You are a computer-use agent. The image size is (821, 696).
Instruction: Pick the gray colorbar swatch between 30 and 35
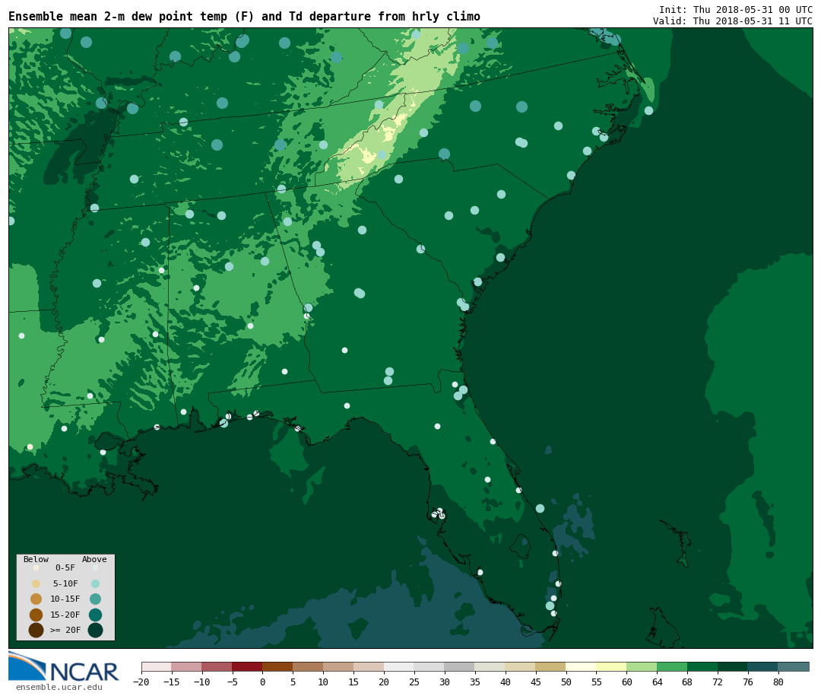460,666
